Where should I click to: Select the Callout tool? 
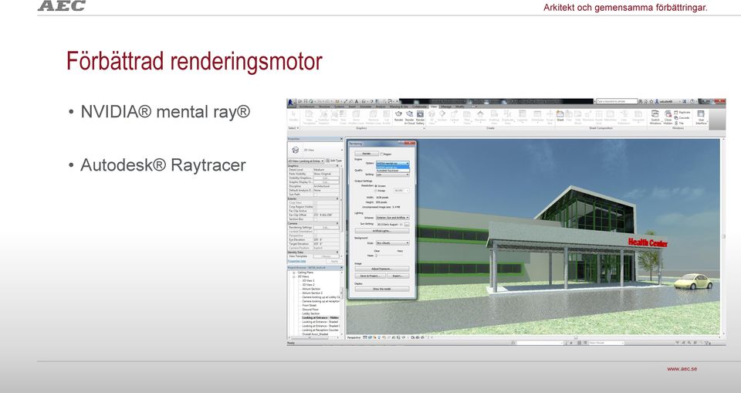click(454, 114)
